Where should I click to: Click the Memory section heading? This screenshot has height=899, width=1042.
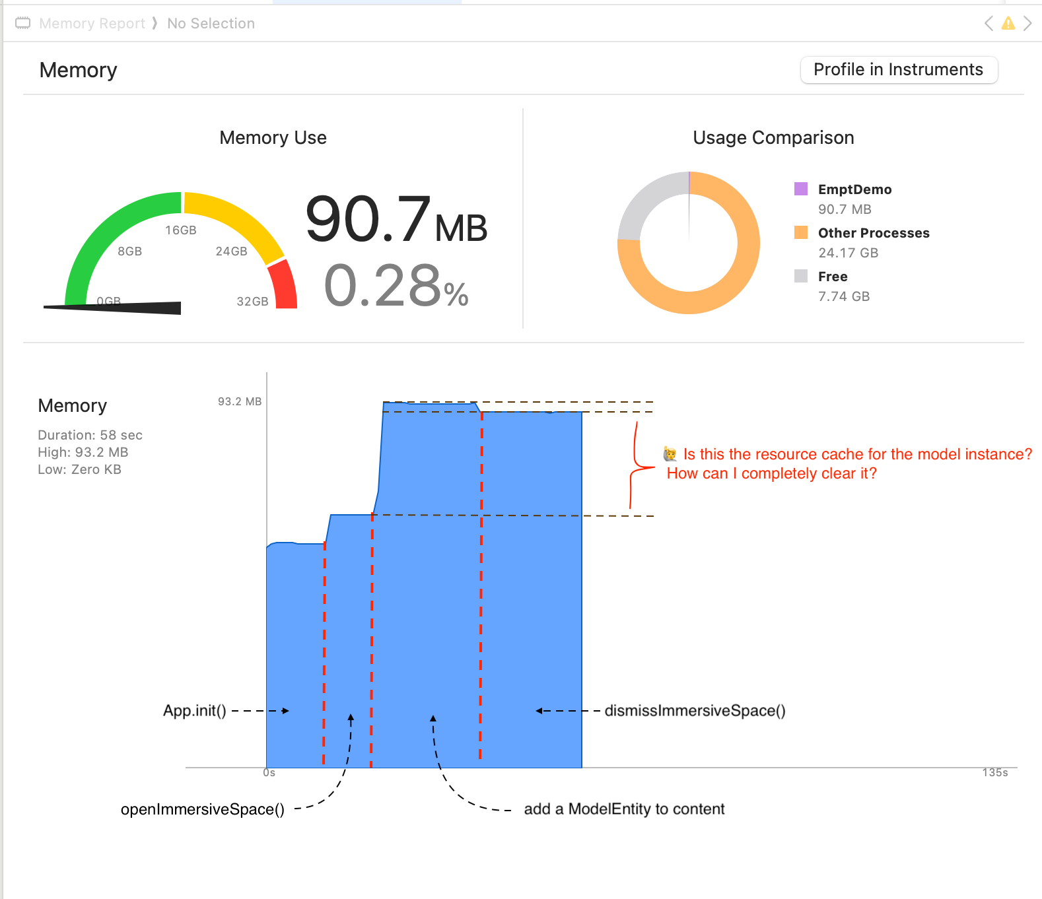point(78,70)
